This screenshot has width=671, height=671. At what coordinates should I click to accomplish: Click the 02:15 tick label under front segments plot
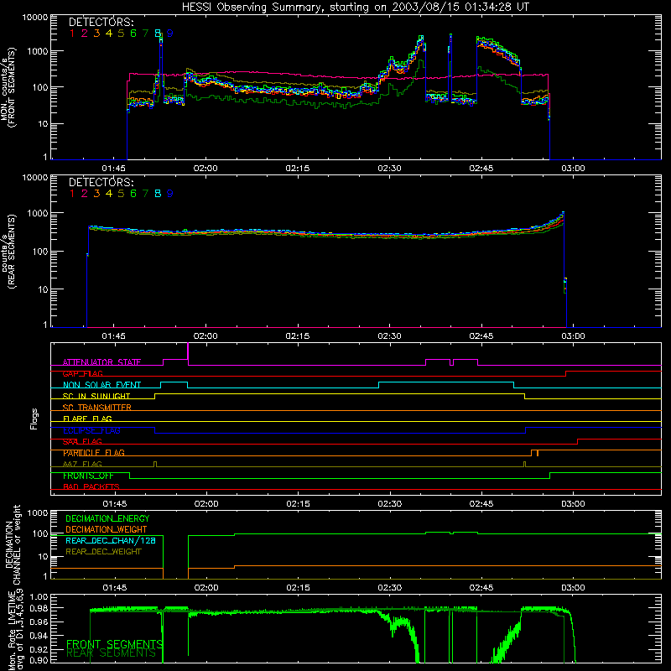pyautogui.click(x=298, y=169)
